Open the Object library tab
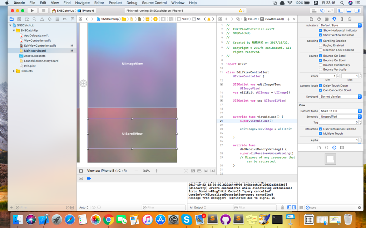This screenshot has height=228, width=366. click(x=334, y=147)
